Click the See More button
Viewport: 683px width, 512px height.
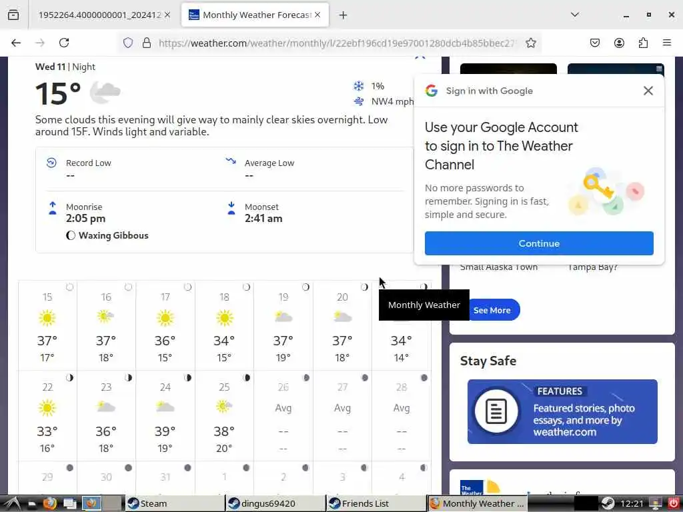(x=493, y=310)
